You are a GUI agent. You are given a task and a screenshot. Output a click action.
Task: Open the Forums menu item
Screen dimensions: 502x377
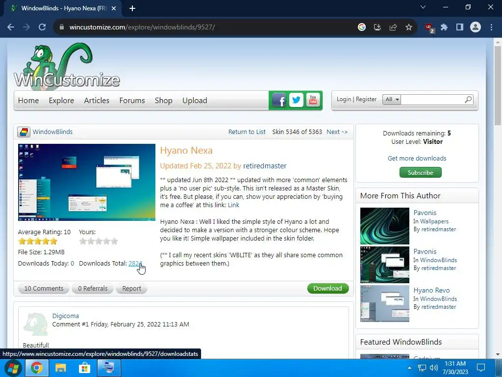point(132,100)
